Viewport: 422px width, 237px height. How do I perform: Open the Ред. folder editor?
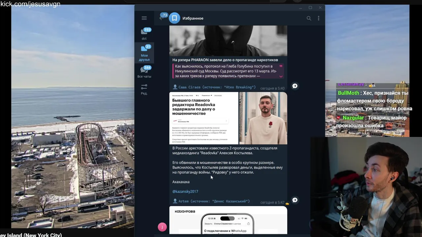[x=144, y=89]
